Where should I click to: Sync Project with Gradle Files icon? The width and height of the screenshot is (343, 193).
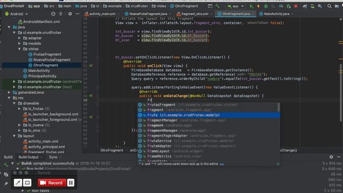point(305,6)
